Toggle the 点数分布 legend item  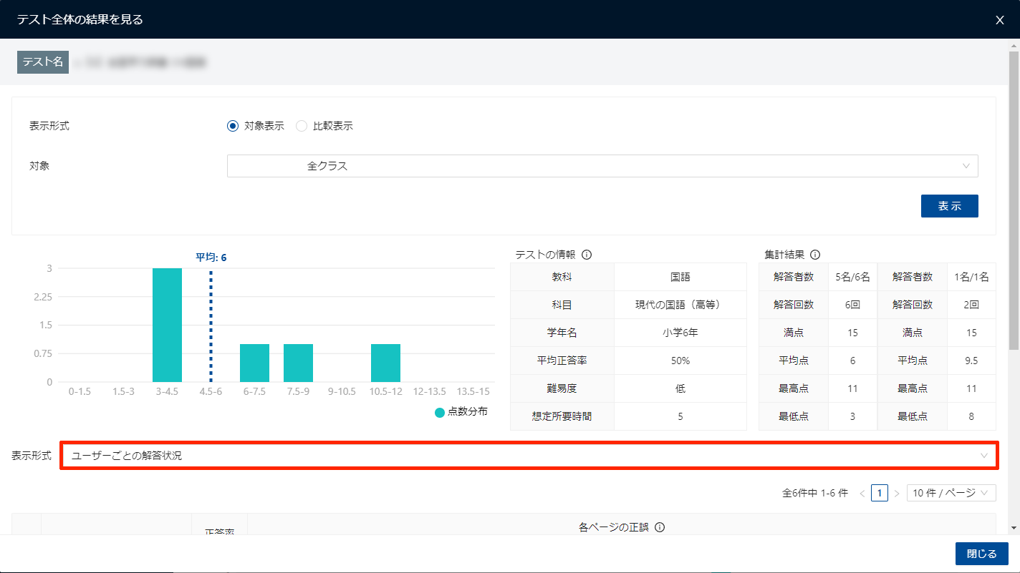click(x=461, y=412)
